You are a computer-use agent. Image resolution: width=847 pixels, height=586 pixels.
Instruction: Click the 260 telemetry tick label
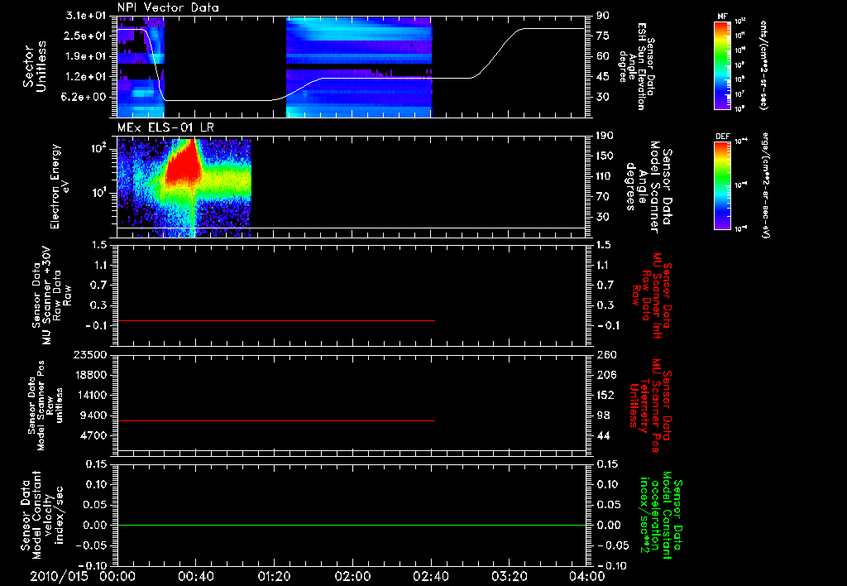pyautogui.click(x=605, y=354)
